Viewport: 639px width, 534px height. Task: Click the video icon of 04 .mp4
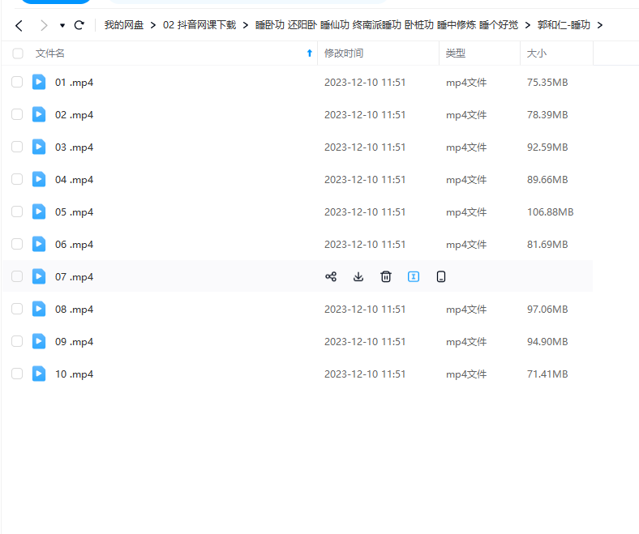[x=39, y=179]
